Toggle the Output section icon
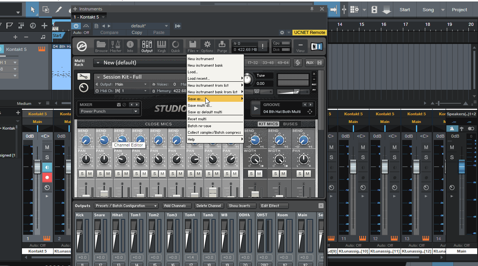The height and width of the screenshot is (266, 478). coord(147,46)
